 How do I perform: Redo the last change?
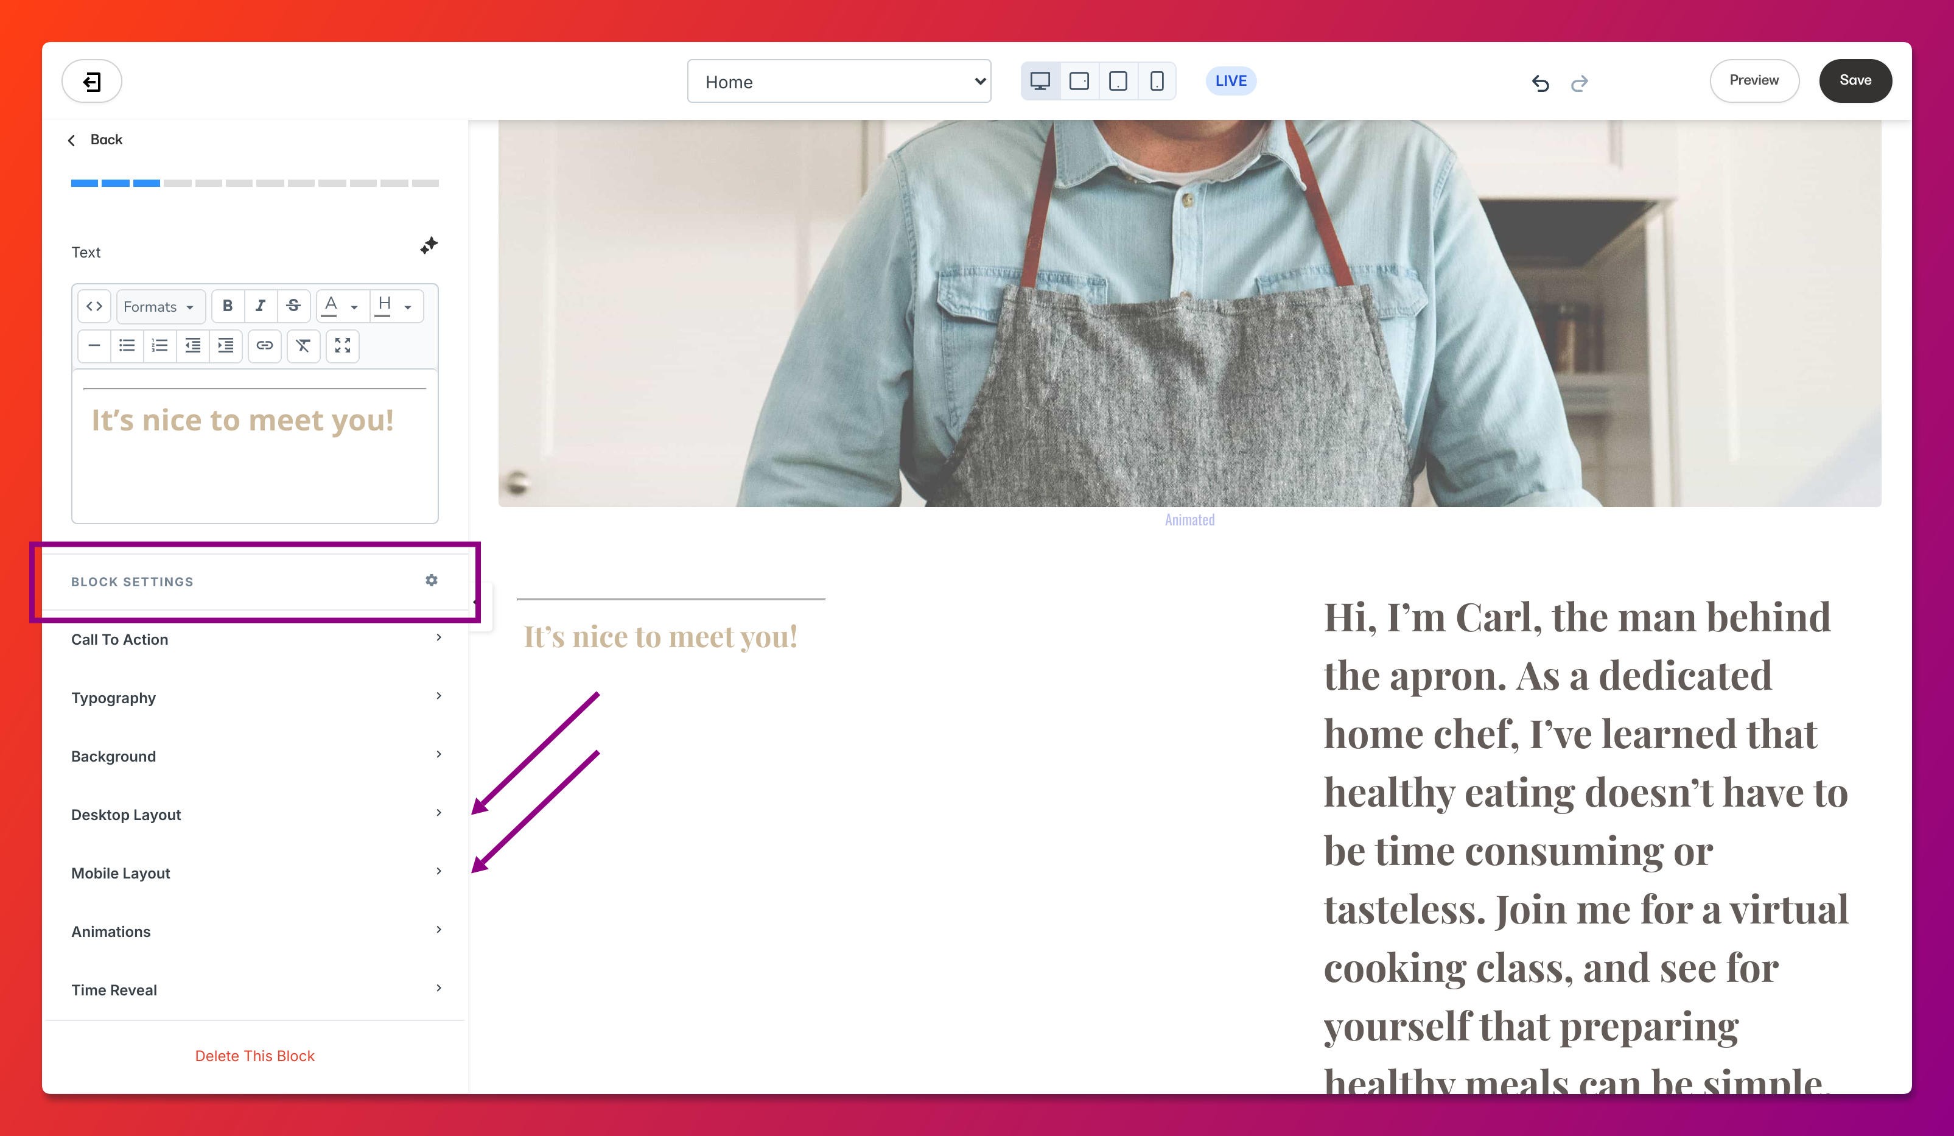point(1580,83)
